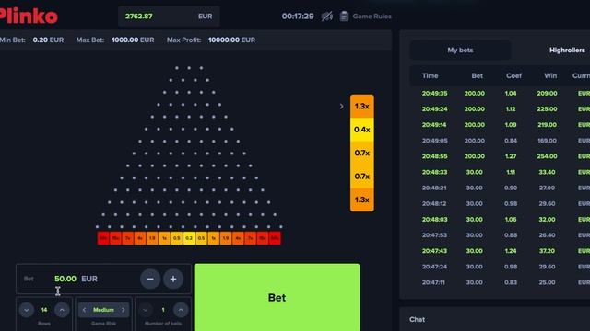Place a wager with the green Bet button
The height and width of the screenshot is (331, 590).
277,297
